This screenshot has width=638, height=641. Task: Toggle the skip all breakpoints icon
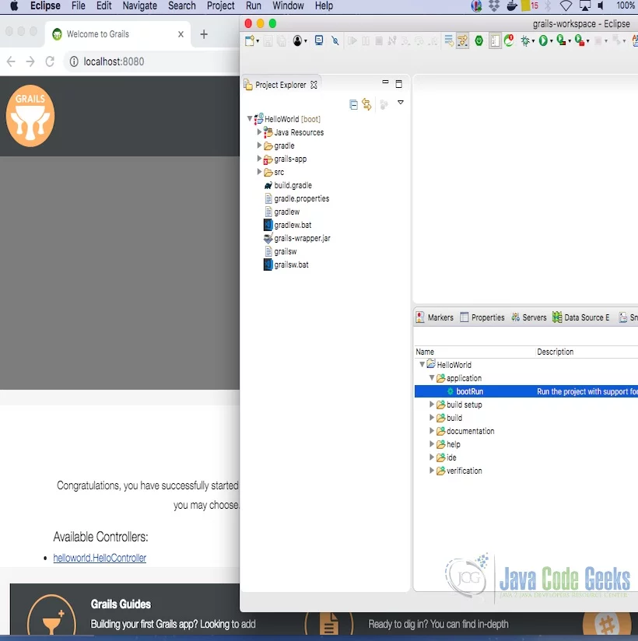click(x=335, y=41)
